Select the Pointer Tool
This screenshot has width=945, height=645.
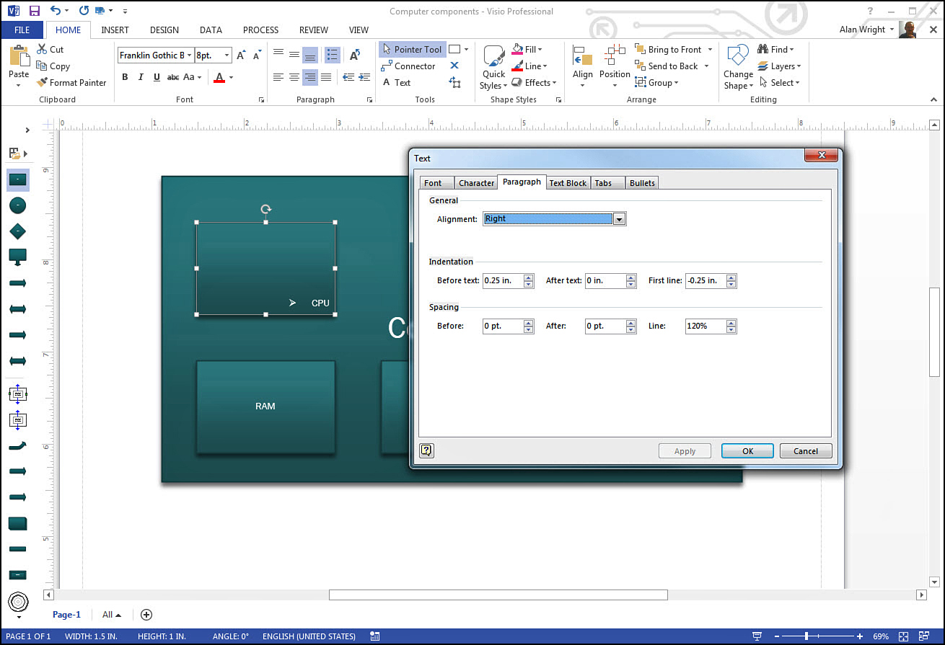tap(412, 49)
